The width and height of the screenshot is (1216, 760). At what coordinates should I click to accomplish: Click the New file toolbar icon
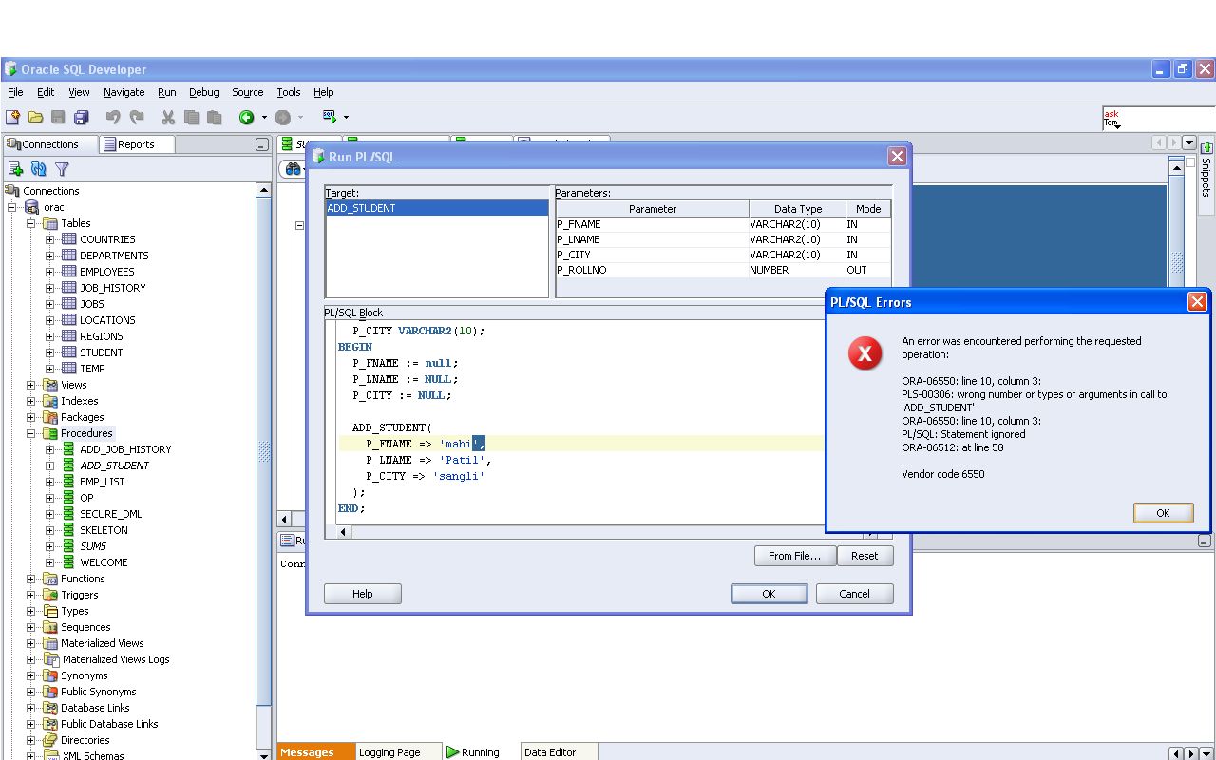point(12,118)
